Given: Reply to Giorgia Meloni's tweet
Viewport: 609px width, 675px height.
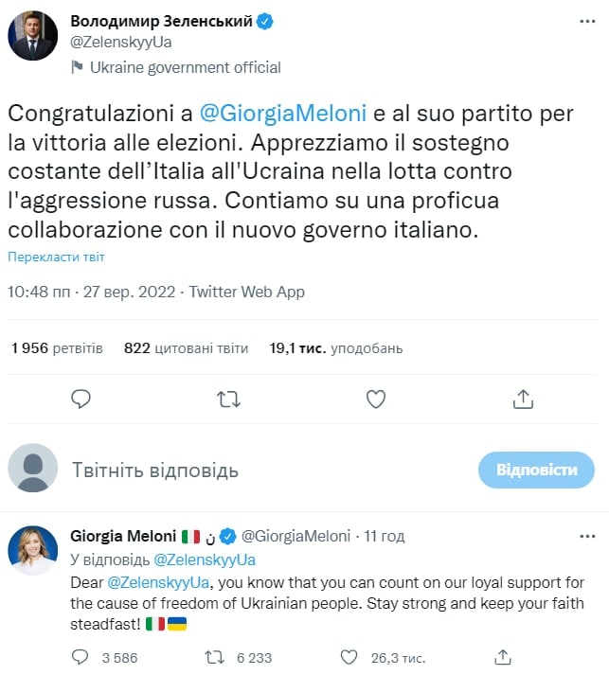Looking at the screenshot, I should (82, 656).
